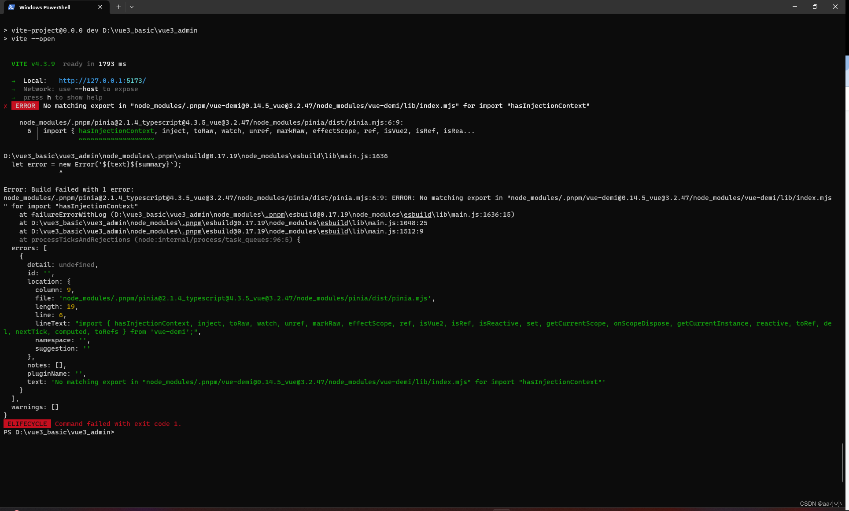Restore down the terminal window
The image size is (849, 511).
815,7
